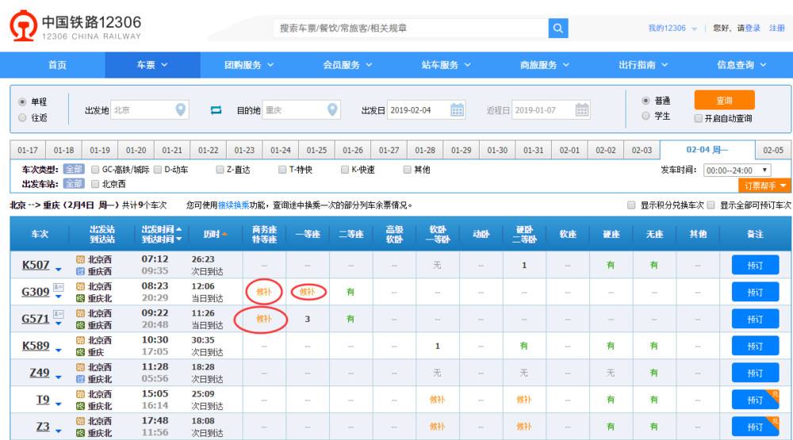Click 预订 for train K507
The image size is (793, 440).
(x=755, y=265)
